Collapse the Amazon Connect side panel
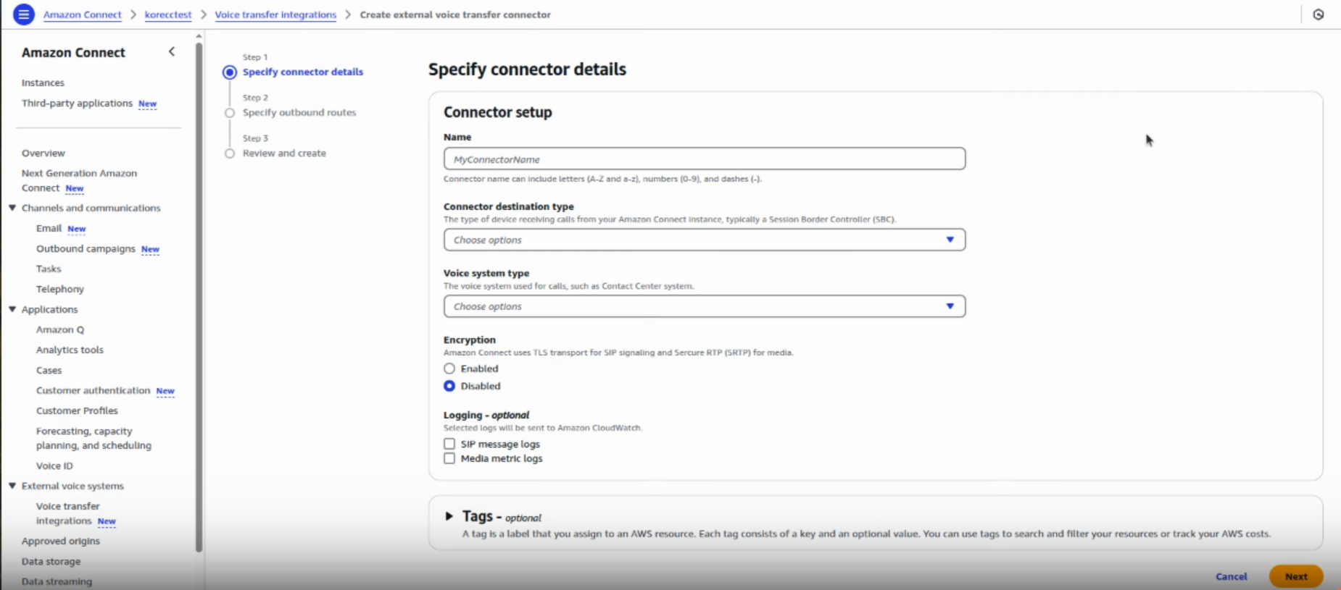The height and width of the screenshot is (590, 1341). [172, 51]
